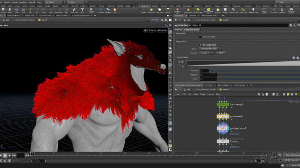The image size is (300, 168).
Task: Open the shelf set options arrow menu
Action: click(x=136, y=6)
